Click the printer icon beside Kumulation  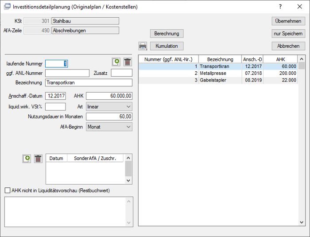click(x=143, y=46)
